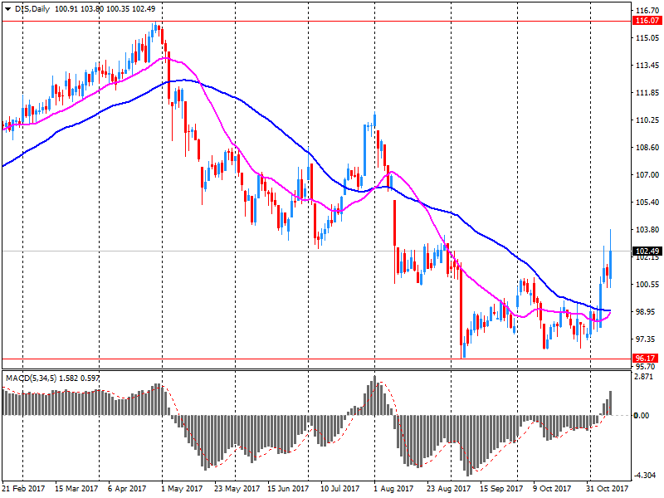Click the -4.304 MACD scale value
Viewport: 664px width, 498px height.
pyautogui.click(x=645, y=475)
